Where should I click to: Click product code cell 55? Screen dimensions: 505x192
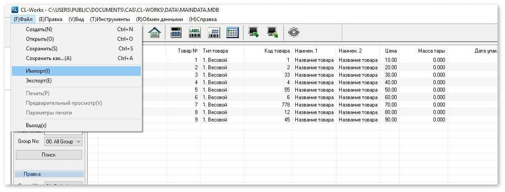pos(268,90)
